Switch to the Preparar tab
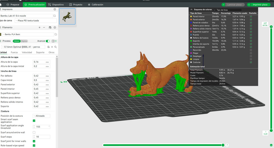The image size is (274, 148). coord(13,5)
